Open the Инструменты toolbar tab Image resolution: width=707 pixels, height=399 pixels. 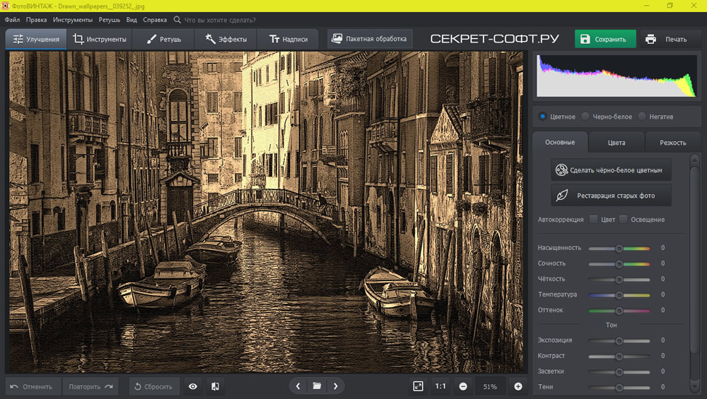point(100,39)
